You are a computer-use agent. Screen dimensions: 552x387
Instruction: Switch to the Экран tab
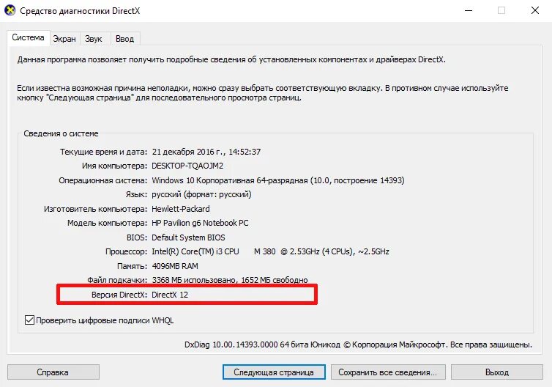pyautogui.click(x=64, y=39)
